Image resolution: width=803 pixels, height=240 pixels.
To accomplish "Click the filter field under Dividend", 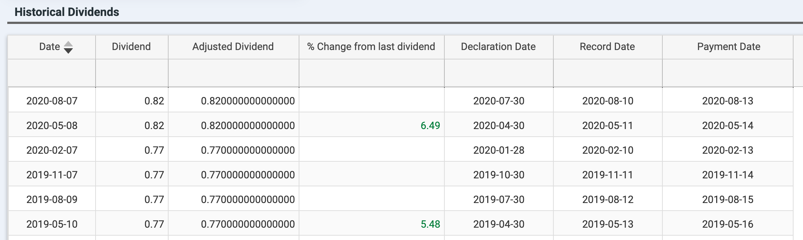I will [x=132, y=73].
